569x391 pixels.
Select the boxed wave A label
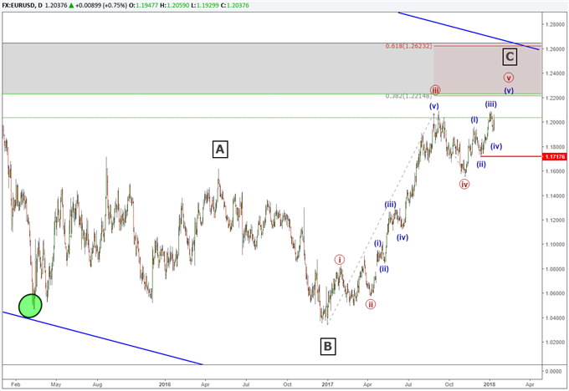[x=220, y=150]
